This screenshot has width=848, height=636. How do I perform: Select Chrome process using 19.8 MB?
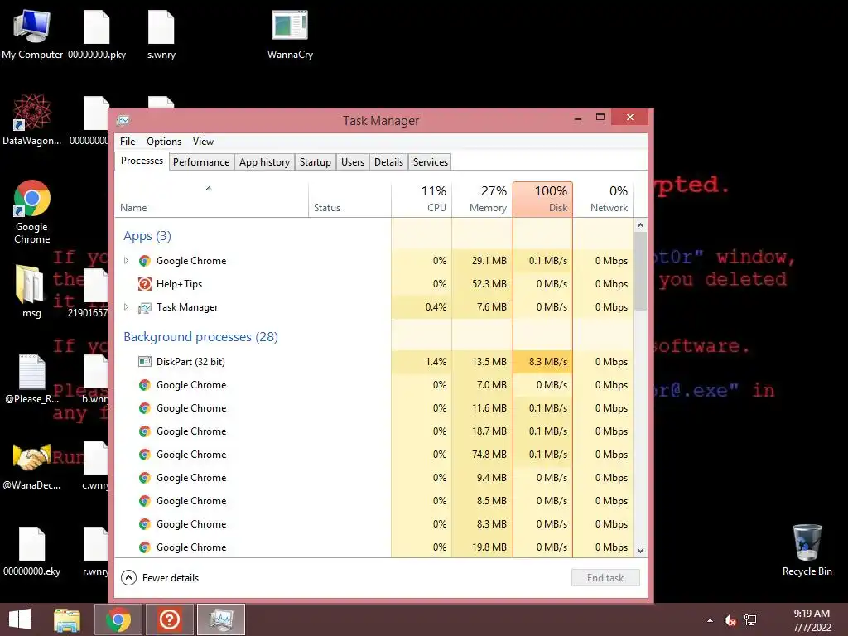pos(373,547)
